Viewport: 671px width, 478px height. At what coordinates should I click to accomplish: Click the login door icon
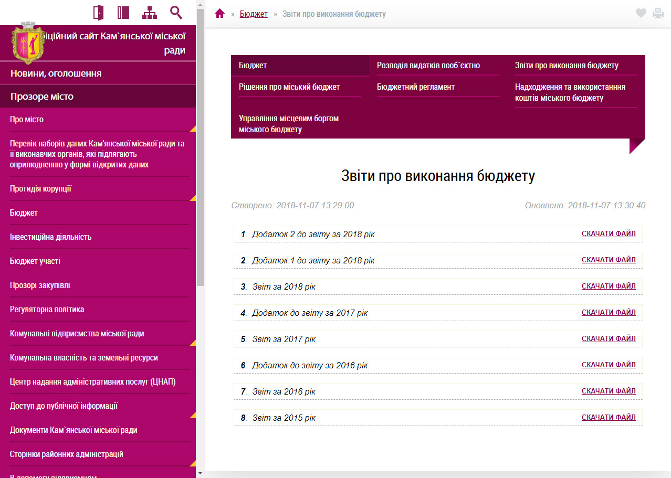[98, 13]
